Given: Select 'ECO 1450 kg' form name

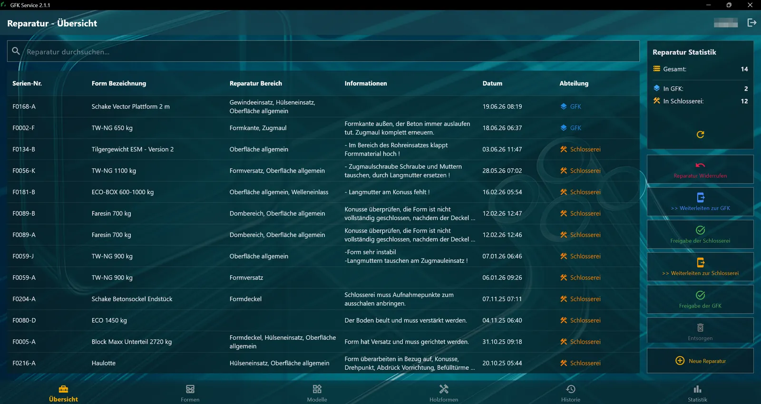Looking at the screenshot, I should point(109,320).
